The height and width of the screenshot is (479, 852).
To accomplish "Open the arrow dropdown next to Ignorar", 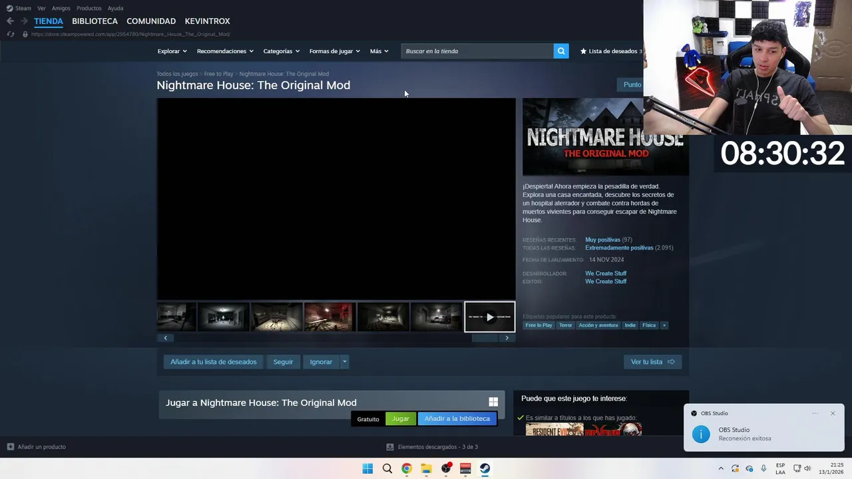I will (344, 362).
